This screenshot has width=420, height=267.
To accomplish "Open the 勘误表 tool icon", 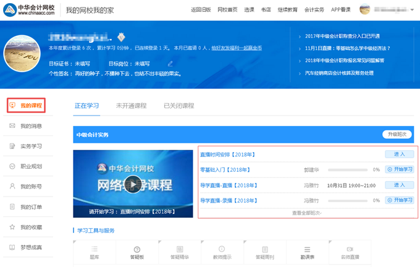I will pos(307,250).
